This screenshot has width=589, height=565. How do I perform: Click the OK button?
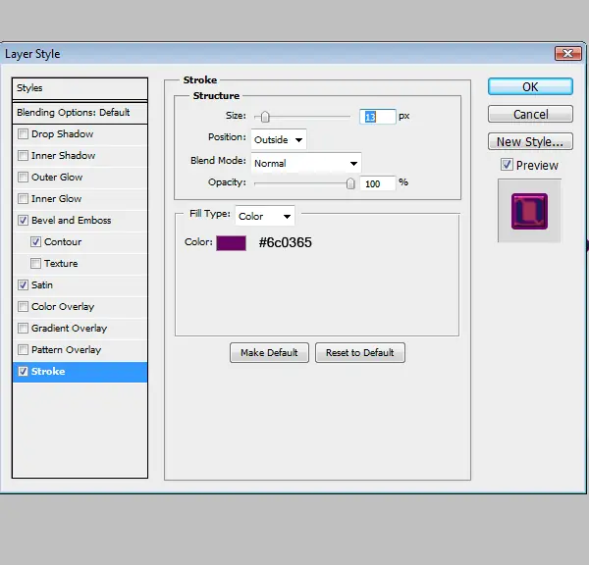tap(530, 86)
